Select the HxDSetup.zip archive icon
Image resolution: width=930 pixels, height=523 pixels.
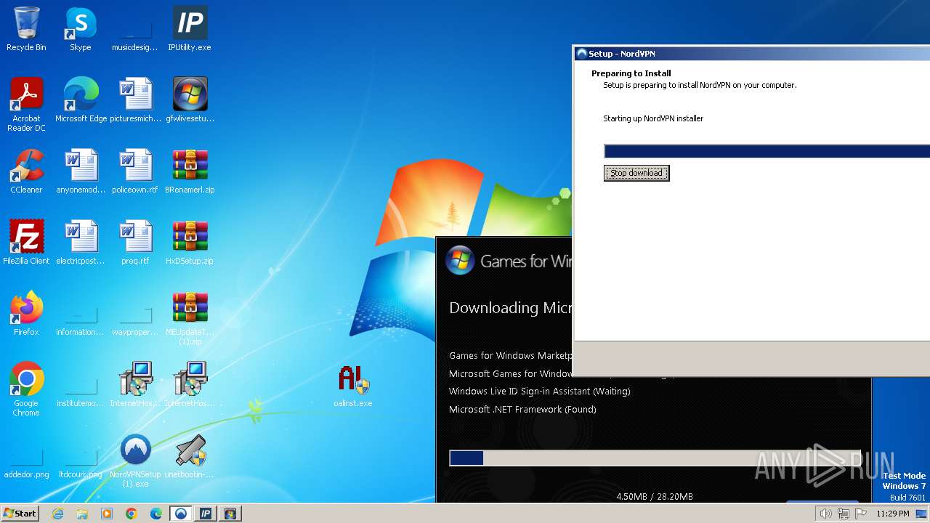tap(190, 243)
